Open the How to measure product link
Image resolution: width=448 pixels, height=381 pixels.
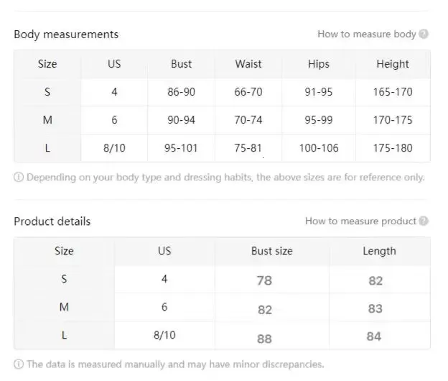(x=360, y=221)
